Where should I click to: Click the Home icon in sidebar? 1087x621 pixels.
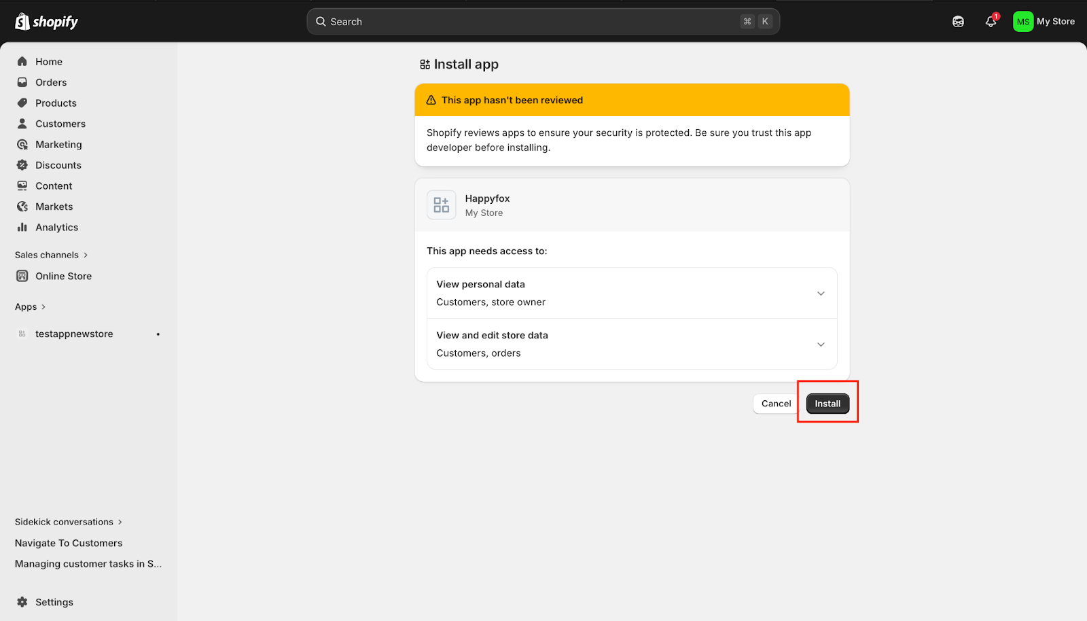point(22,62)
